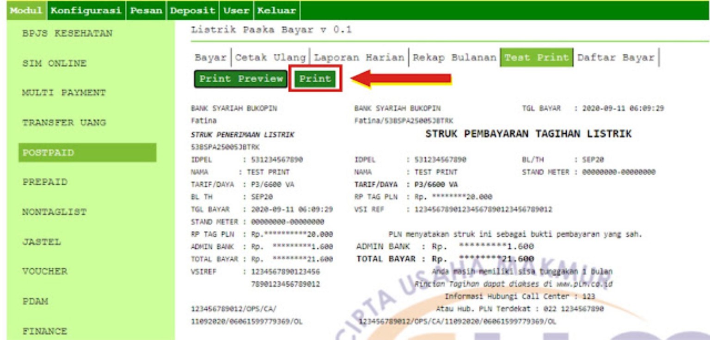Click Fatina/53BSPA25005JBTRK text
The image size is (710, 340).
coord(404,121)
